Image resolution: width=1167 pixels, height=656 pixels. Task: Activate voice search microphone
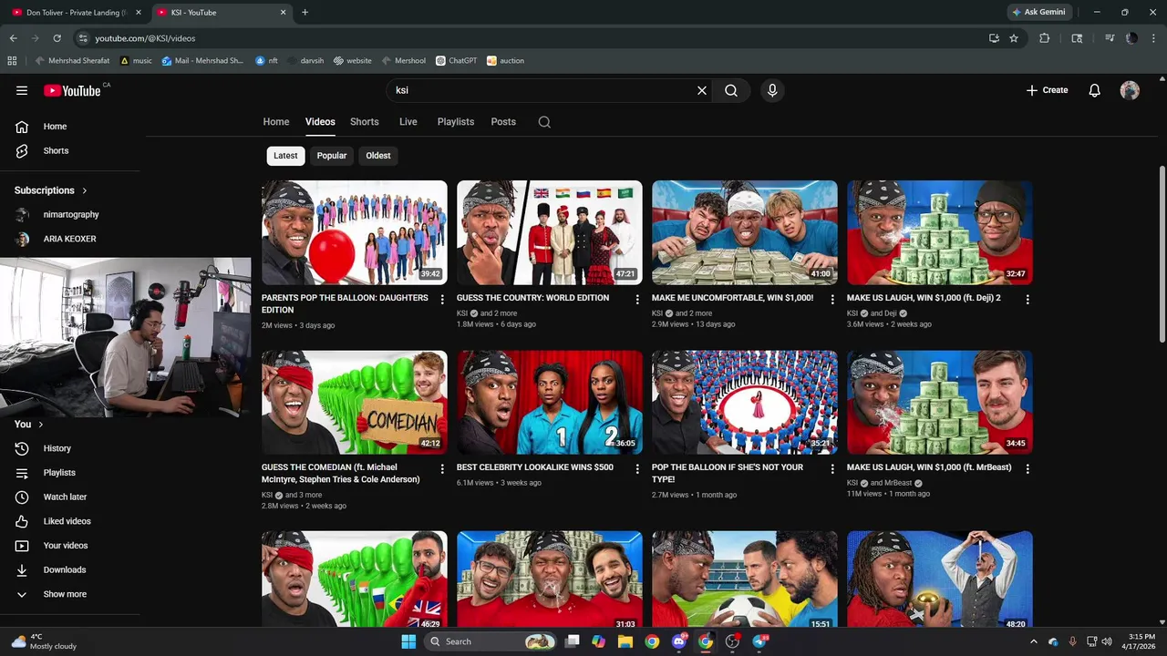[772, 90]
